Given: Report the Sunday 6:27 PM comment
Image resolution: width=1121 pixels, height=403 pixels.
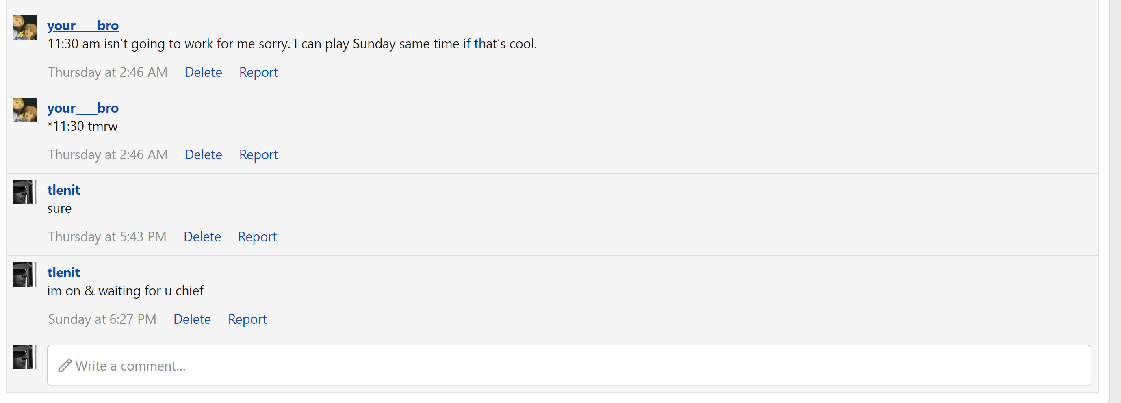Looking at the screenshot, I should click(x=247, y=319).
